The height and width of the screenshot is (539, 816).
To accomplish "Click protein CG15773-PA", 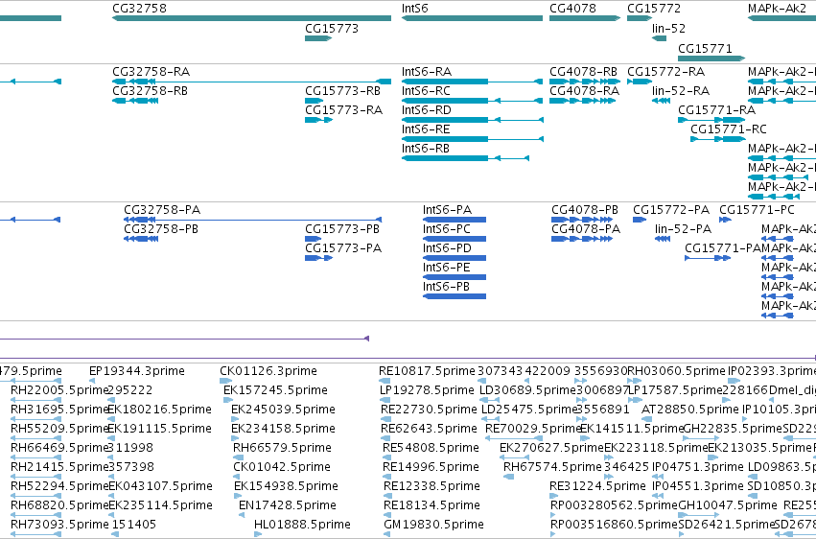I will pyautogui.click(x=318, y=258).
